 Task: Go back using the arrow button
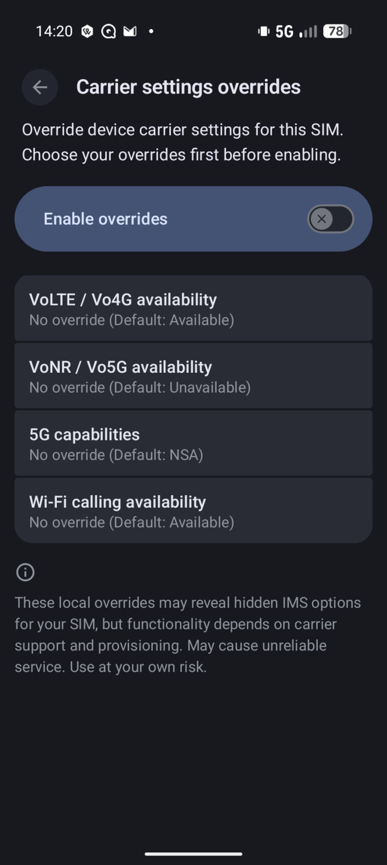pyautogui.click(x=40, y=87)
